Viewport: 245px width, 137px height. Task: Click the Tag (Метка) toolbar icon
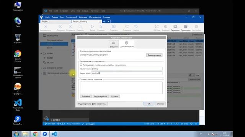pyautogui.click(x=136, y=28)
